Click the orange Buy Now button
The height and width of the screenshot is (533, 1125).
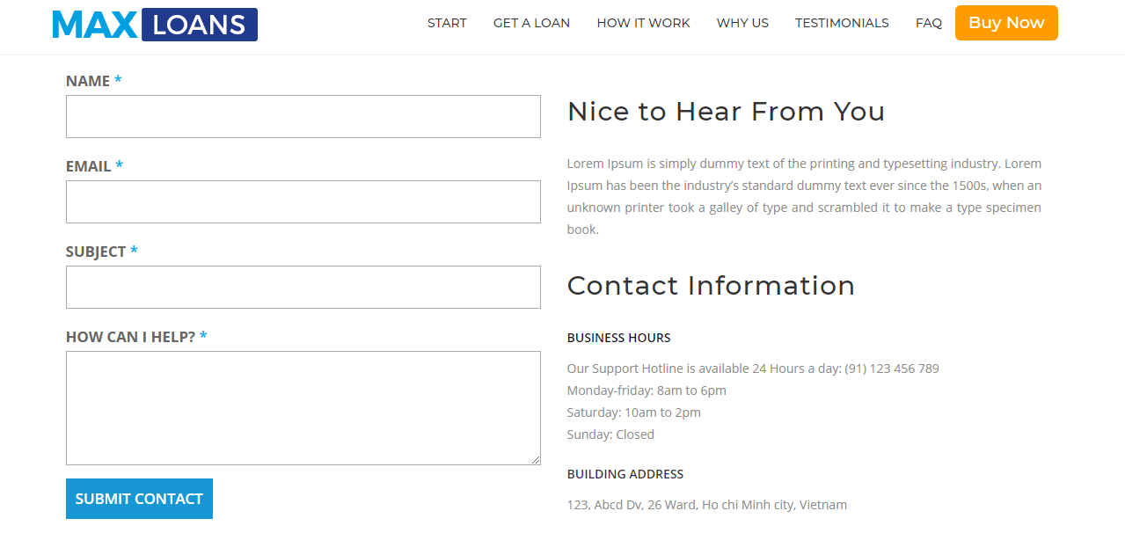point(1006,23)
